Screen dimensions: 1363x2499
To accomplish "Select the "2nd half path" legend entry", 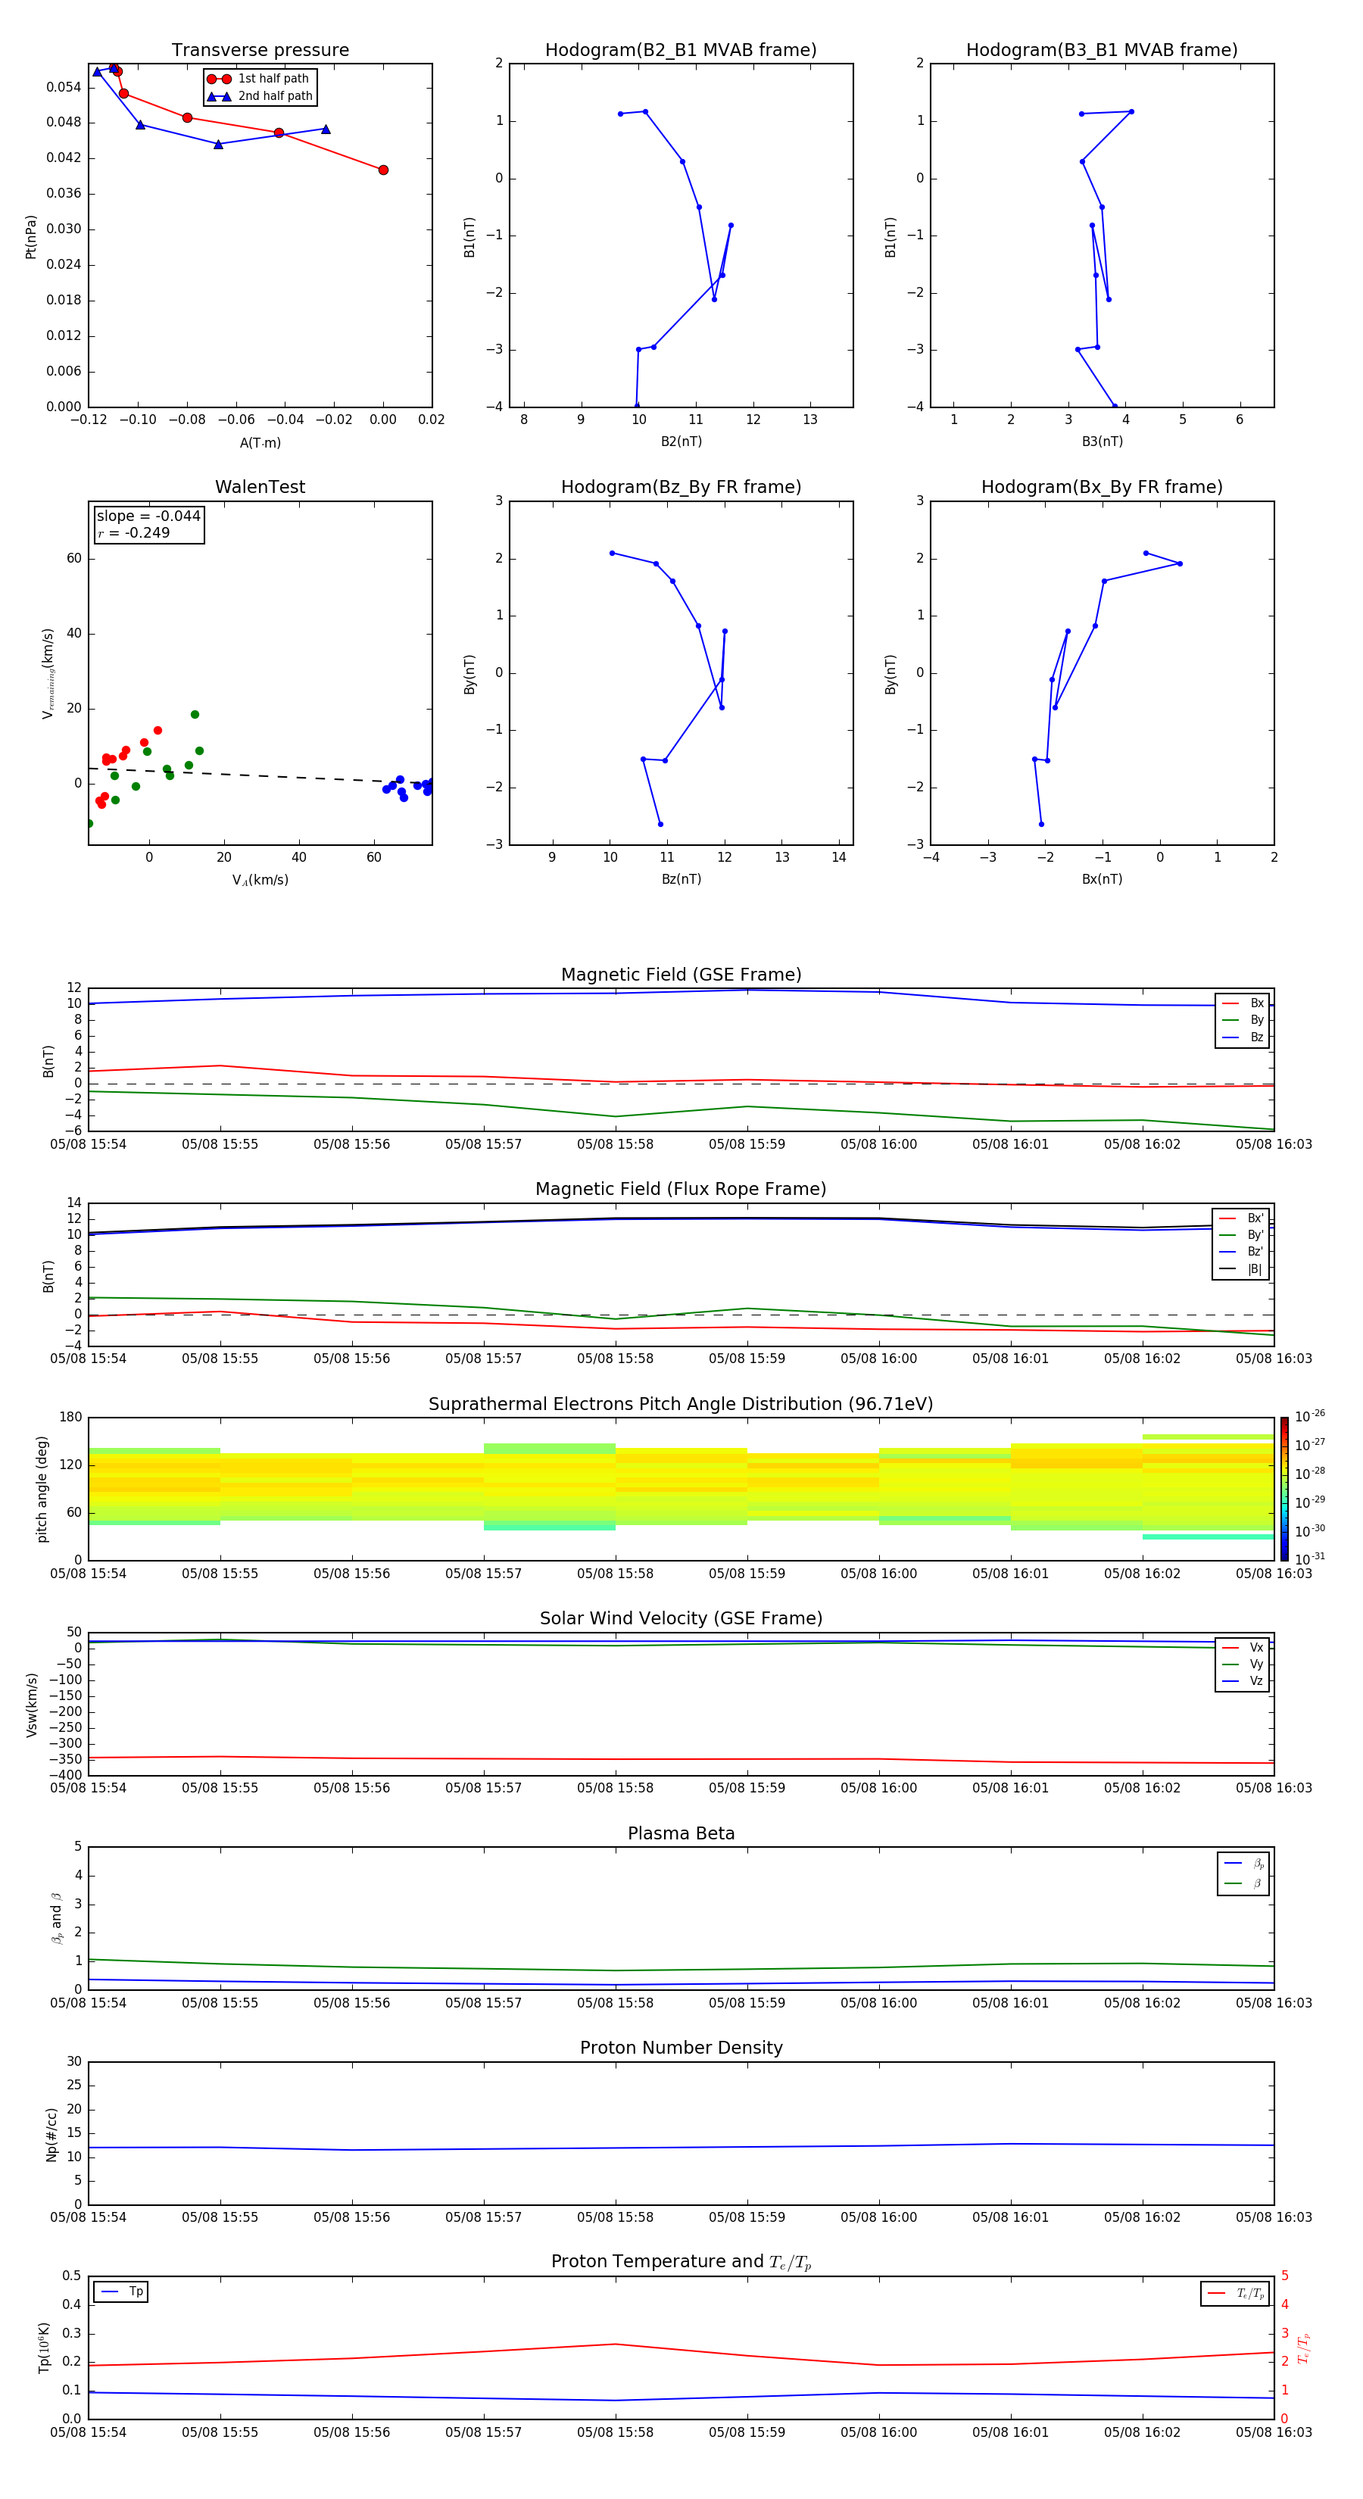I will point(259,96).
